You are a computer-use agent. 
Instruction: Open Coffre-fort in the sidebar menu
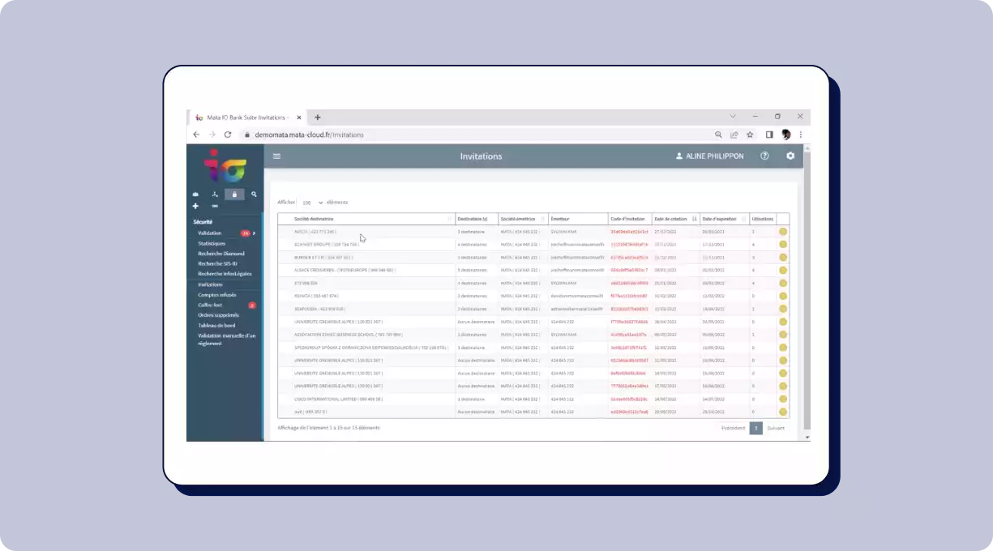coord(210,305)
